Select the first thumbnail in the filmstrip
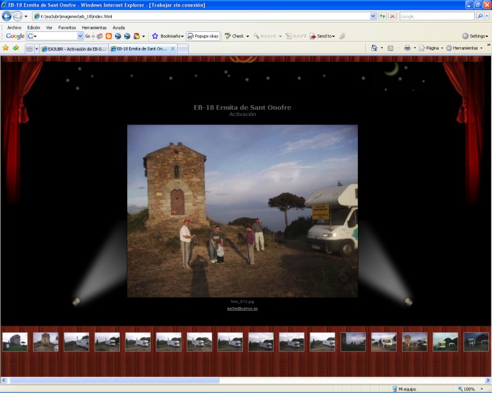Screen dimensions: 492x393 point(15,342)
